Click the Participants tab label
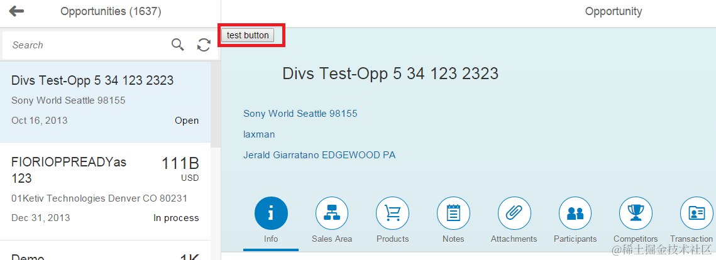The width and height of the screenshot is (716, 260). (x=575, y=239)
